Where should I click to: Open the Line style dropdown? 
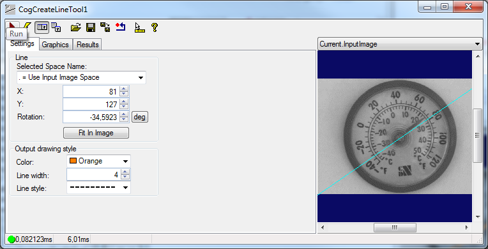[125, 187]
